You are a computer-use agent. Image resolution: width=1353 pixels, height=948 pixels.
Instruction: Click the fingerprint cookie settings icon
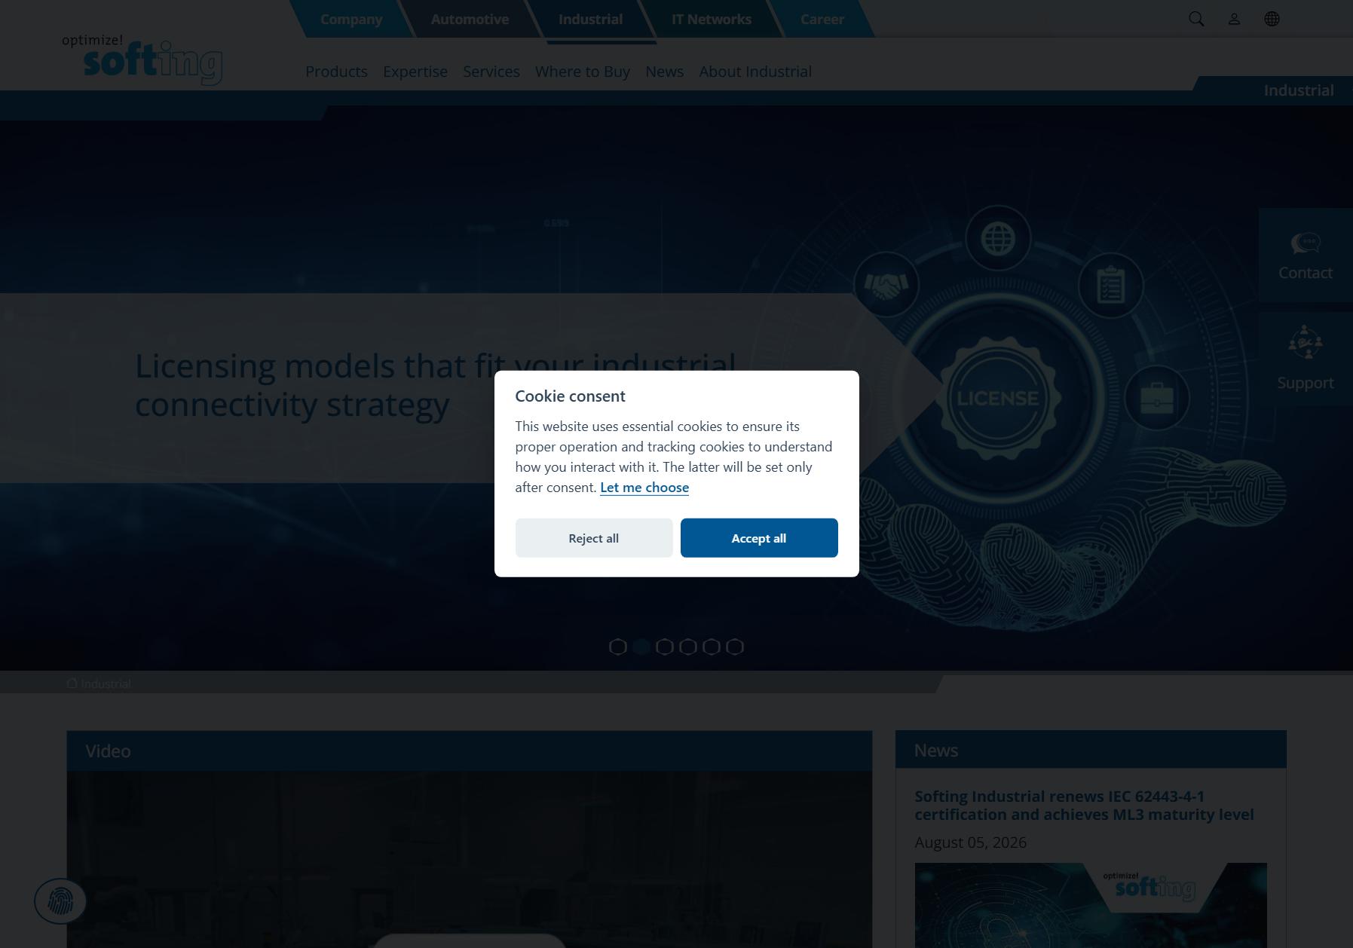[60, 901]
